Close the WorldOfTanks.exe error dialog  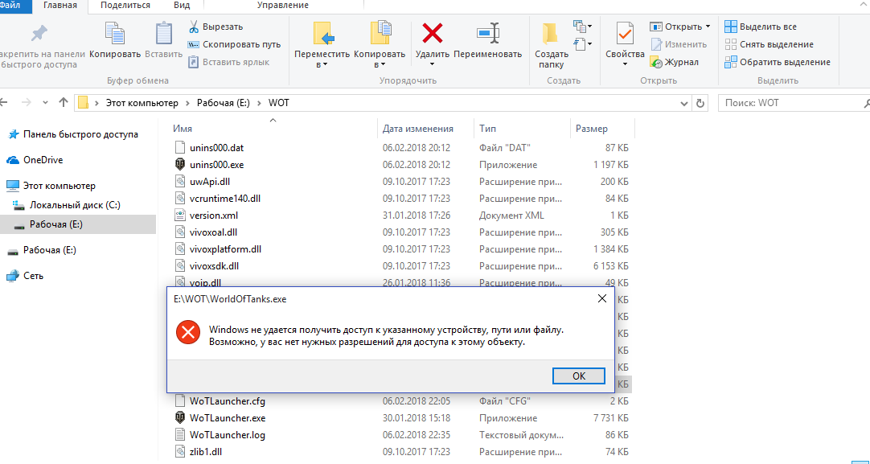602,299
